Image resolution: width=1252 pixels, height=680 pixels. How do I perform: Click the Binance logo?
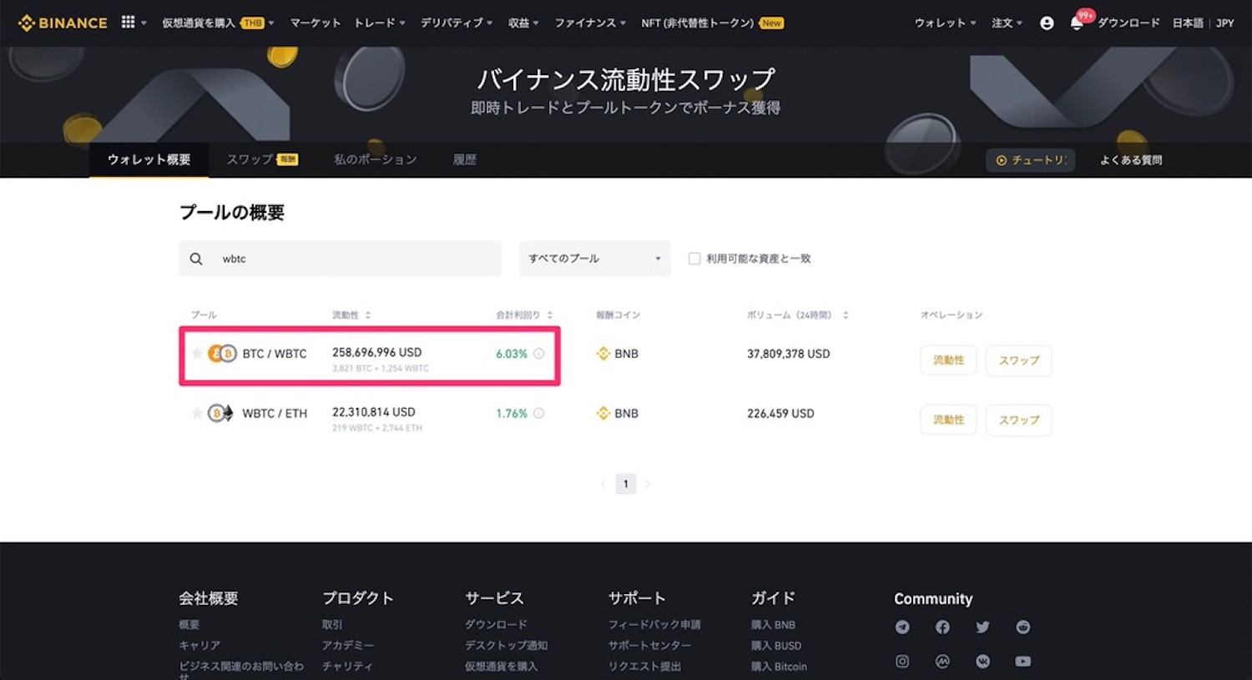point(63,23)
